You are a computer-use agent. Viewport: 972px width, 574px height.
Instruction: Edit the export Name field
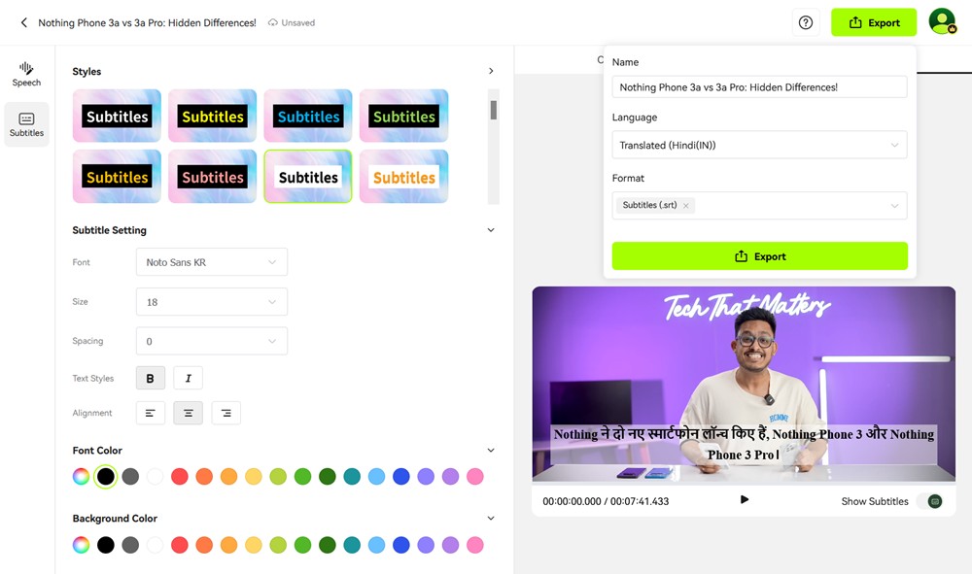click(759, 87)
